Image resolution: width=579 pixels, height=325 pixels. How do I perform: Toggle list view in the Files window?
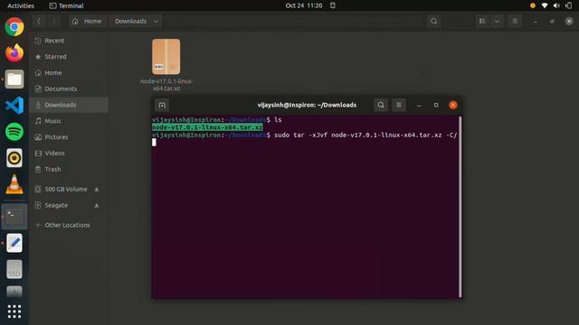(x=482, y=22)
